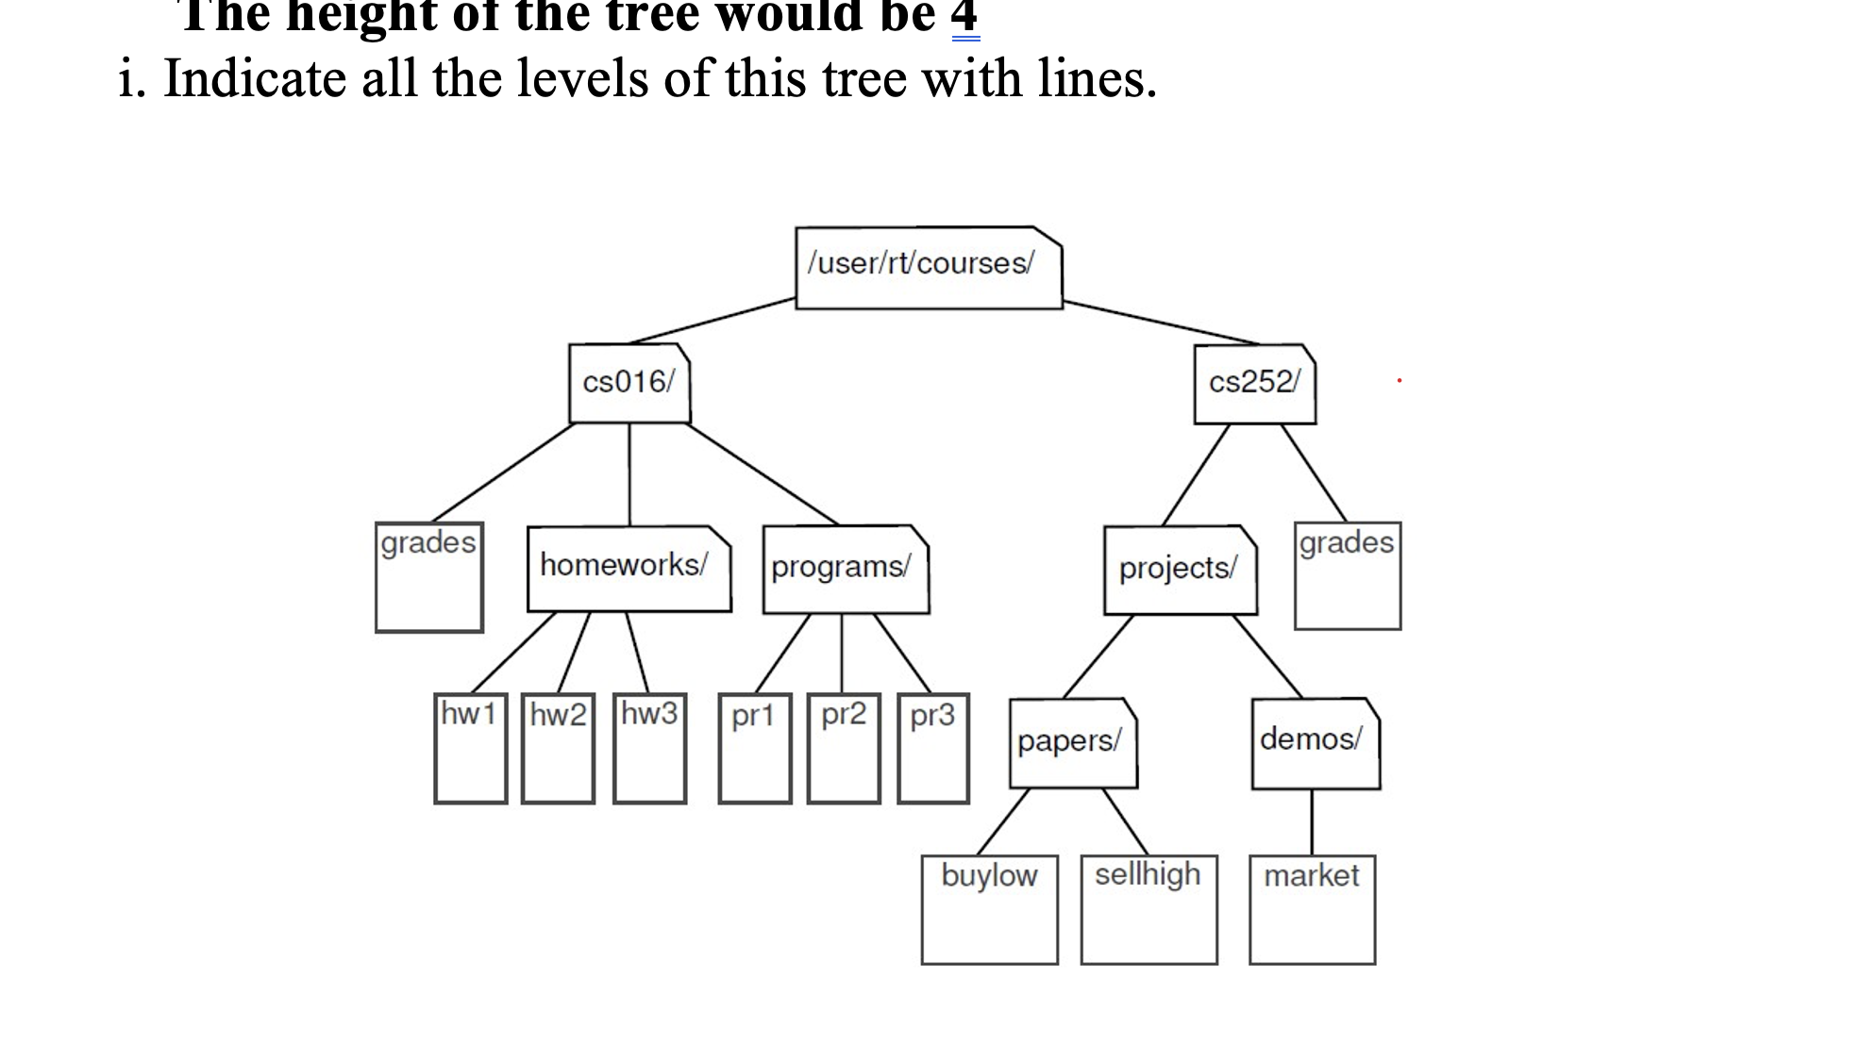Select the cs016/ directory node
Viewport: 1861px width, 1045px height.
tap(627, 381)
